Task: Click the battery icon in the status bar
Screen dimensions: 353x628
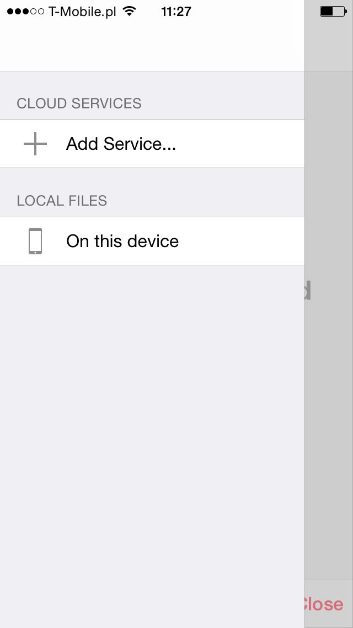Action: pos(333,11)
